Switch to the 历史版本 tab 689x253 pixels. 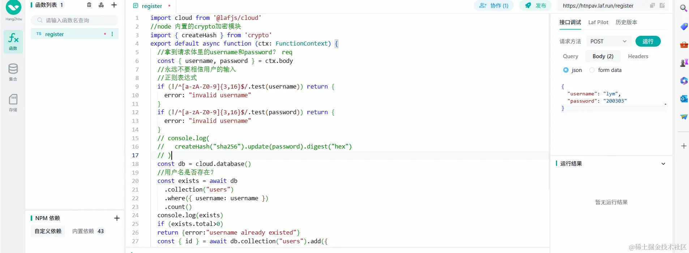(626, 22)
